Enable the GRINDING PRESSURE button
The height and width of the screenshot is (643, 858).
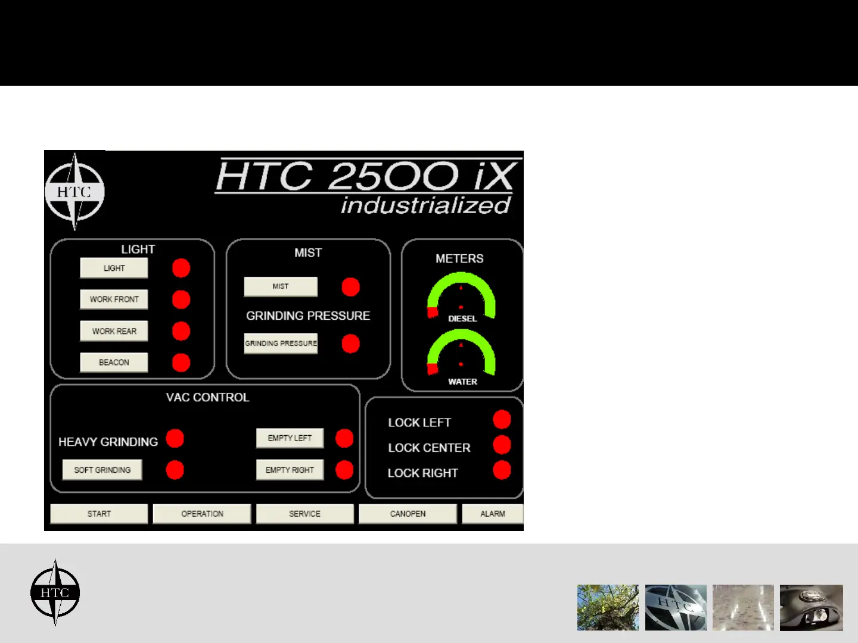tap(281, 344)
